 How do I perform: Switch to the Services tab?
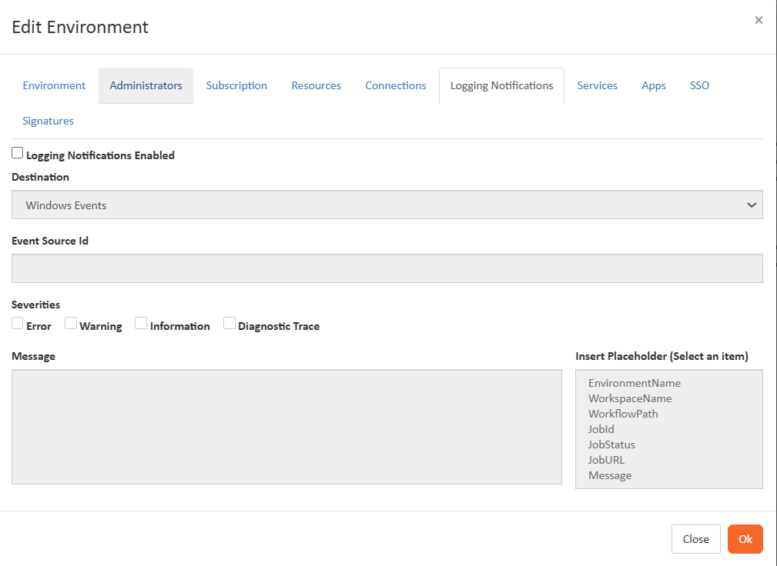[597, 85]
